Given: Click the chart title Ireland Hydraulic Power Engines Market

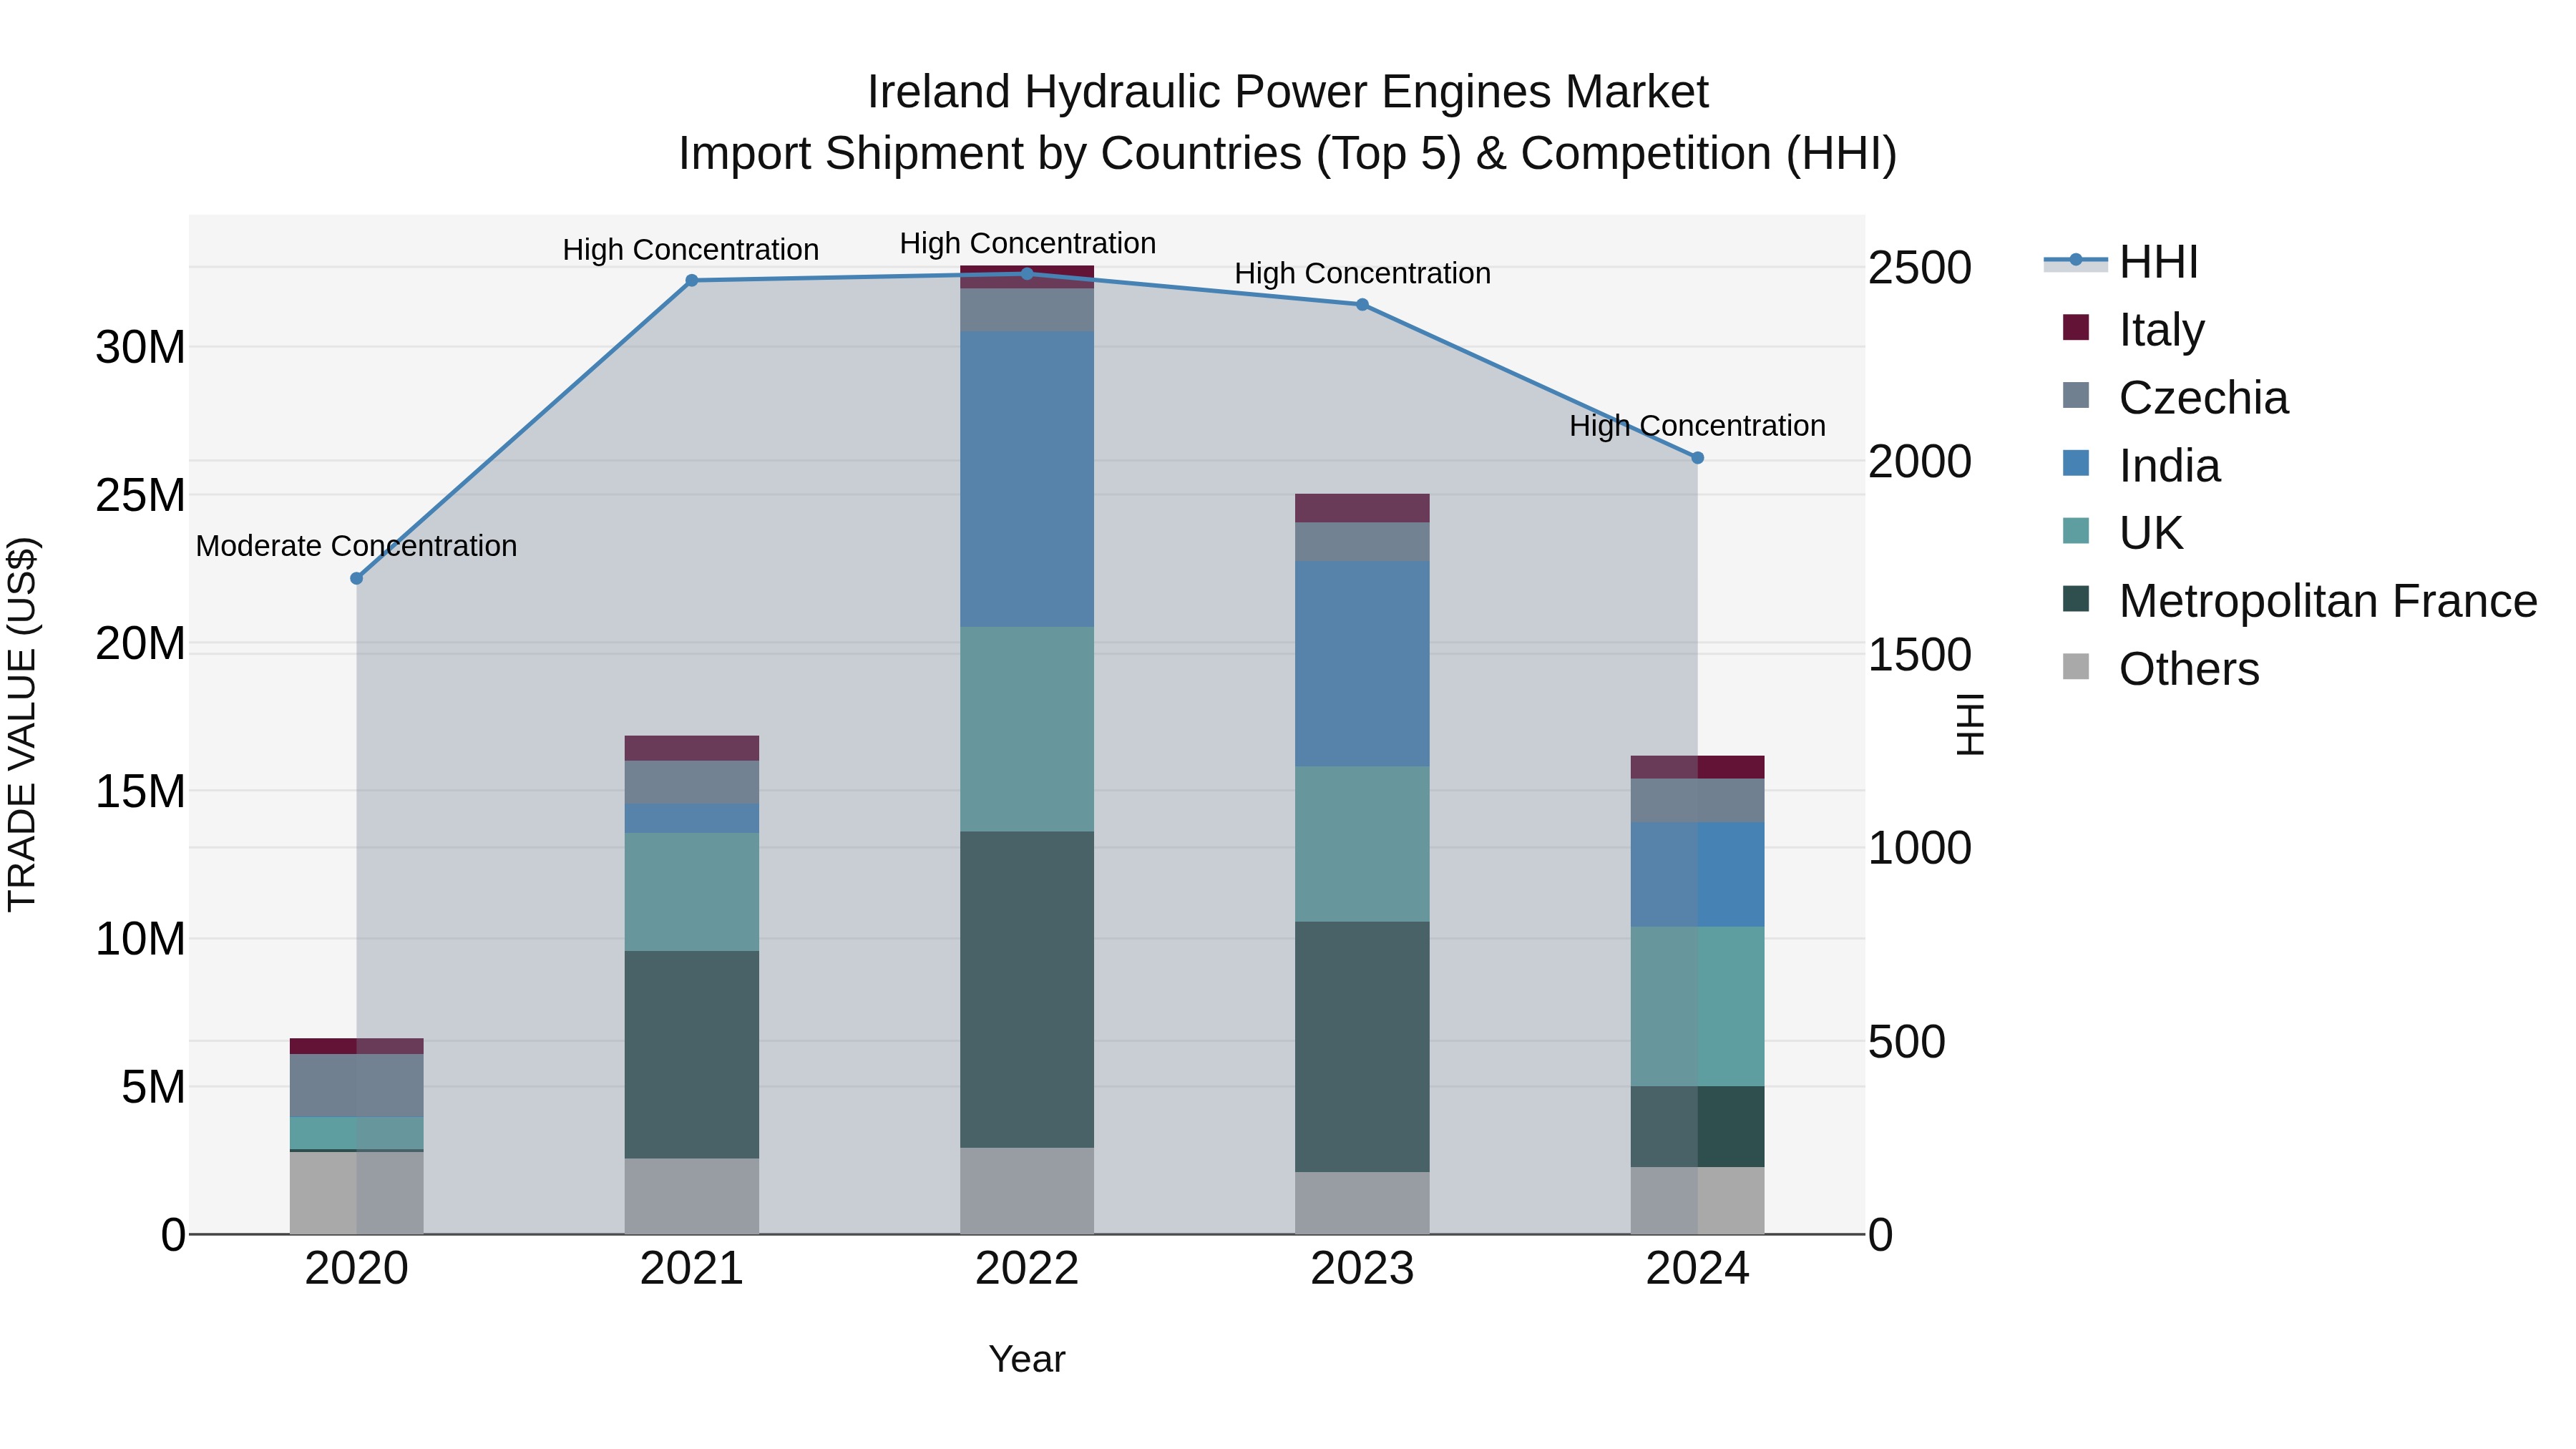Looking at the screenshot, I should pyautogui.click(x=1288, y=92).
